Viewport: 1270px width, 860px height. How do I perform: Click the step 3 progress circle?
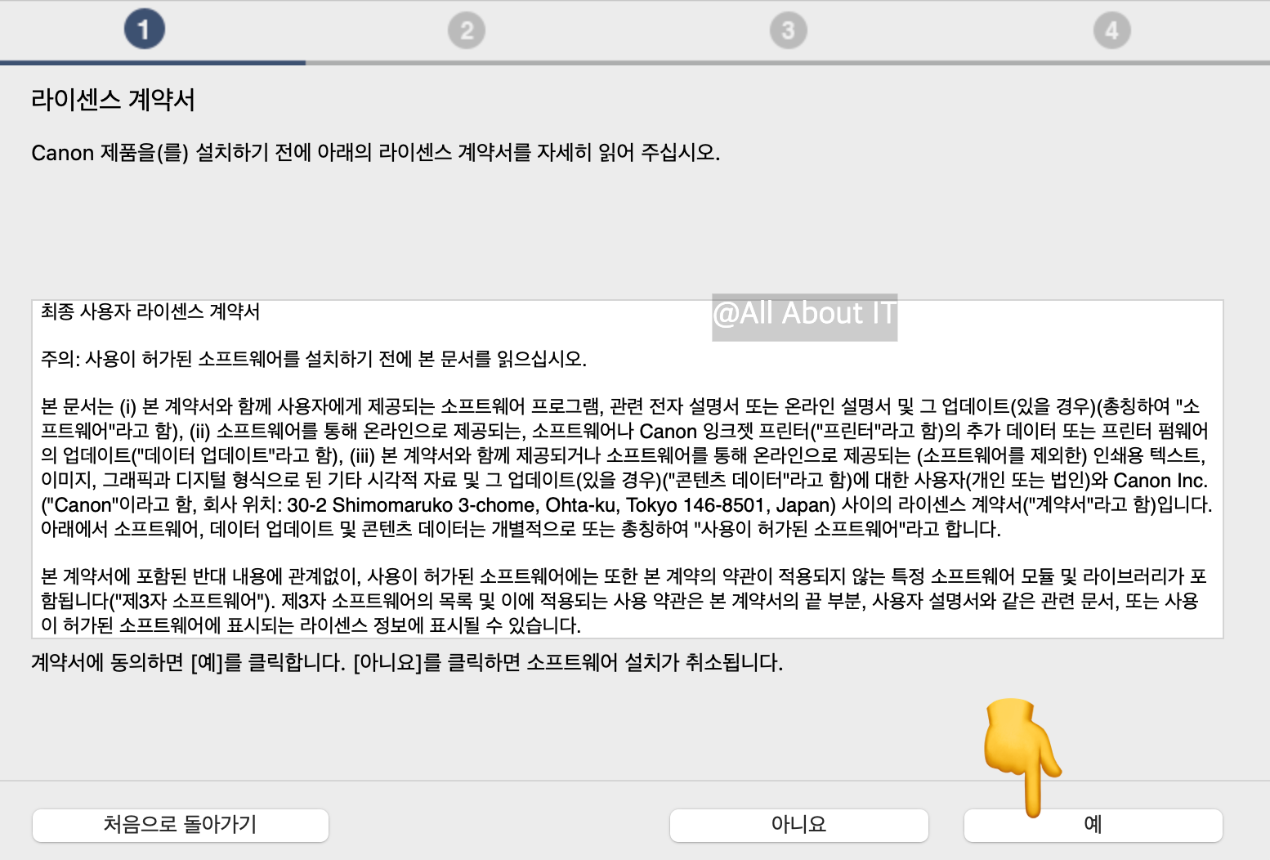coord(788,29)
